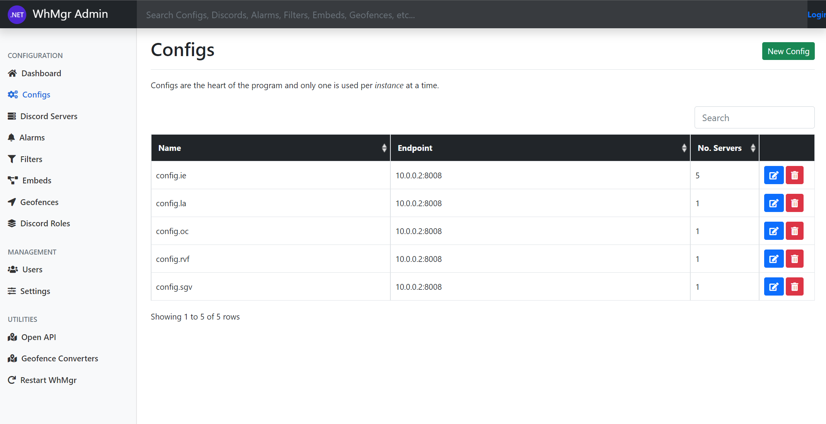Delete config.sgv via the red trash button
This screenshot has width=826, height=424.
point(794,287)
